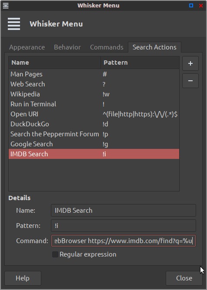This screenshot has width=207, height=290.
Task: Open the Commands tab
Action: pyautogui.click(x=107, y=47)
